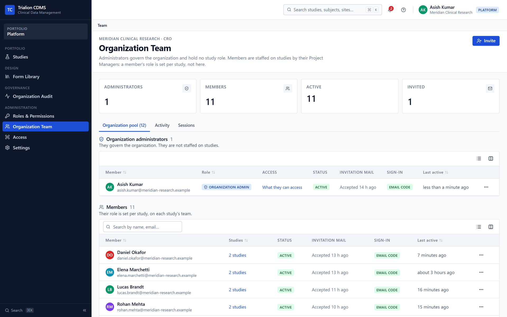Open Studies in the sidebar
This screenshot has width=507, height=317.
[46, 57]
